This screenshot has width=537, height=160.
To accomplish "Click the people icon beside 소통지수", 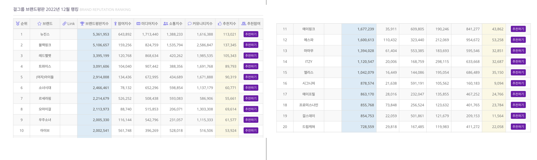I will [x=166, y=24].
